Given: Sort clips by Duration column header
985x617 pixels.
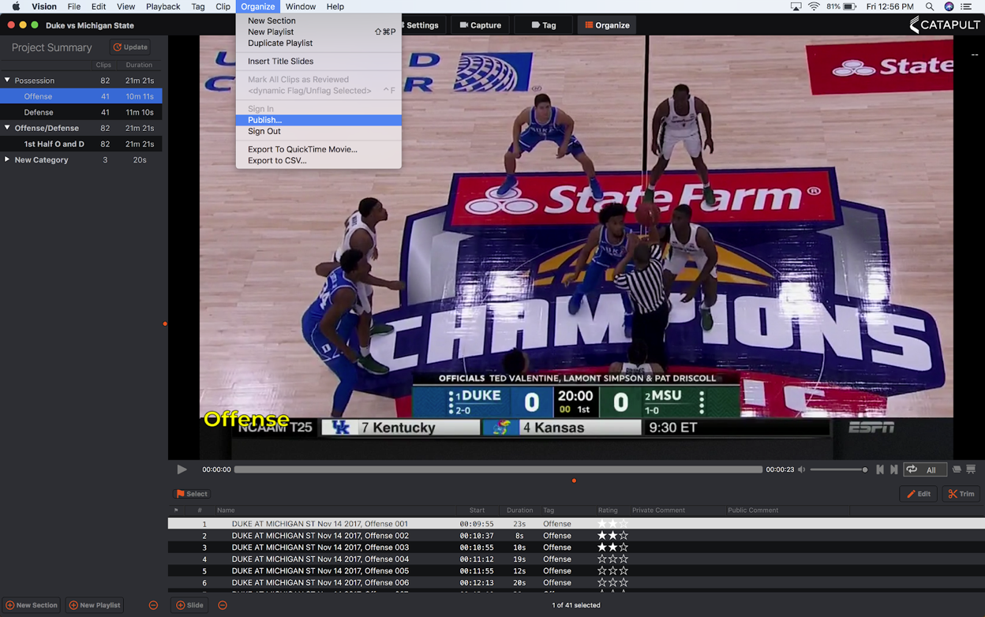Looking at the screenshot, I should (x=519, y=510).
